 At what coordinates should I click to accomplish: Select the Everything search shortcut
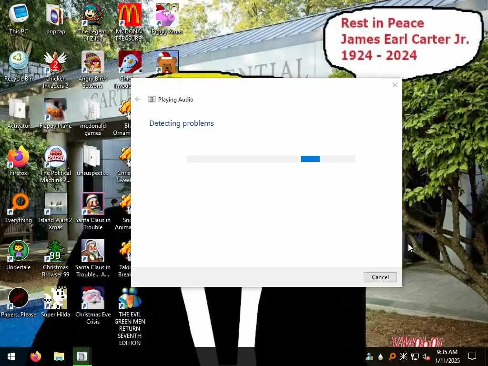click(x=19, y=208)
